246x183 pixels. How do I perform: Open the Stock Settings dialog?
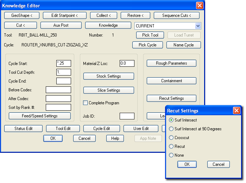pos(108,76)
